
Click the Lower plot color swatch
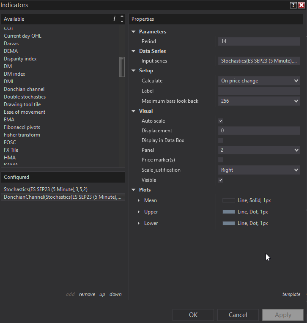pyautogui.click(x=229, y=223)
